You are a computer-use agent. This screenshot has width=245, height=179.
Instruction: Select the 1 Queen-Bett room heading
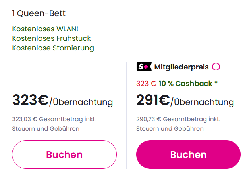pos(39,13)
